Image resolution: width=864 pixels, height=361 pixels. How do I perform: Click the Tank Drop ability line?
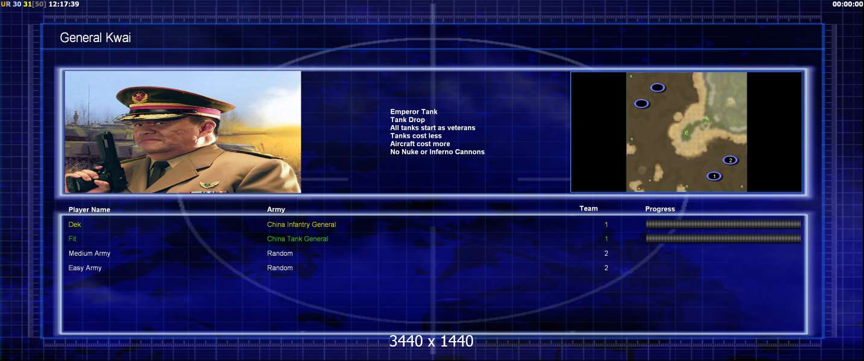click(x=408, y=120)
